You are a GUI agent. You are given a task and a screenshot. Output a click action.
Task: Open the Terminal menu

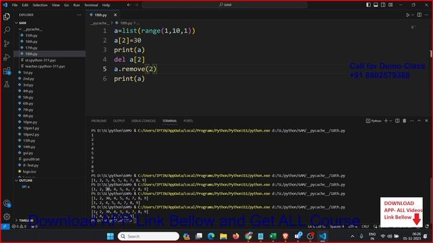pyautogui.click(x=91, y=5)
